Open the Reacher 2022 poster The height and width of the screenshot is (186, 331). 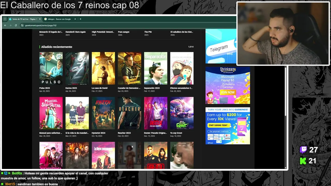click(130, 113)
